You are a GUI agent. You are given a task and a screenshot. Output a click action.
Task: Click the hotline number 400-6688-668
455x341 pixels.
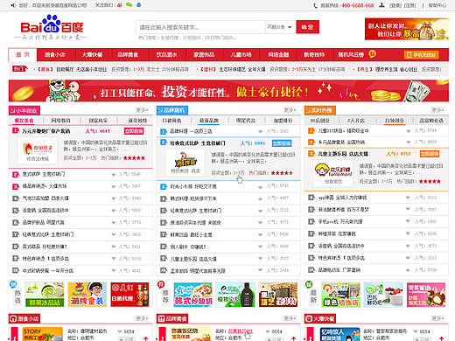(357, 5)
